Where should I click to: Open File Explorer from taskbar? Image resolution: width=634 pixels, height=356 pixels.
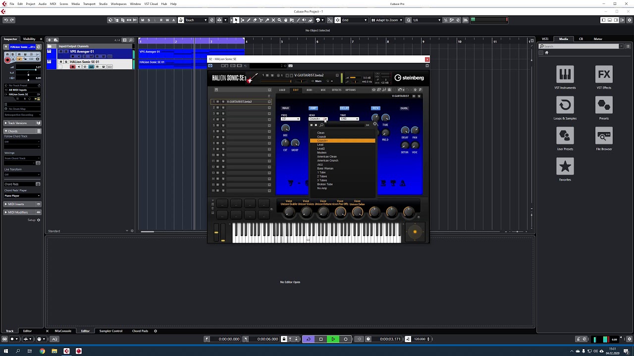click(54, 351)
